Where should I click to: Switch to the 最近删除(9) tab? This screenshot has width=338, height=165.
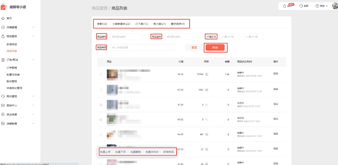tap(178, 24)
